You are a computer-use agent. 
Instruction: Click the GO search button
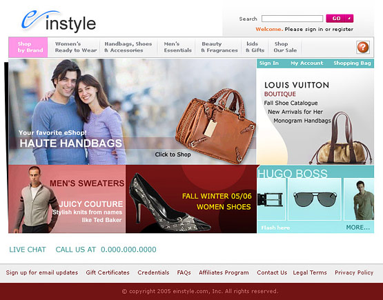pyautogui.click(x=336, y=19)
